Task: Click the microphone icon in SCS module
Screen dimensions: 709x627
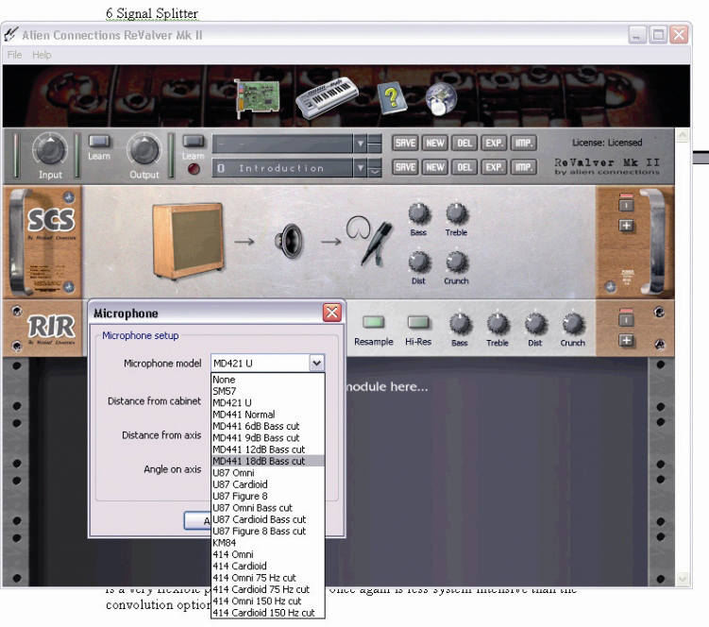Action: pyautogui.click(x=369, y=241)
